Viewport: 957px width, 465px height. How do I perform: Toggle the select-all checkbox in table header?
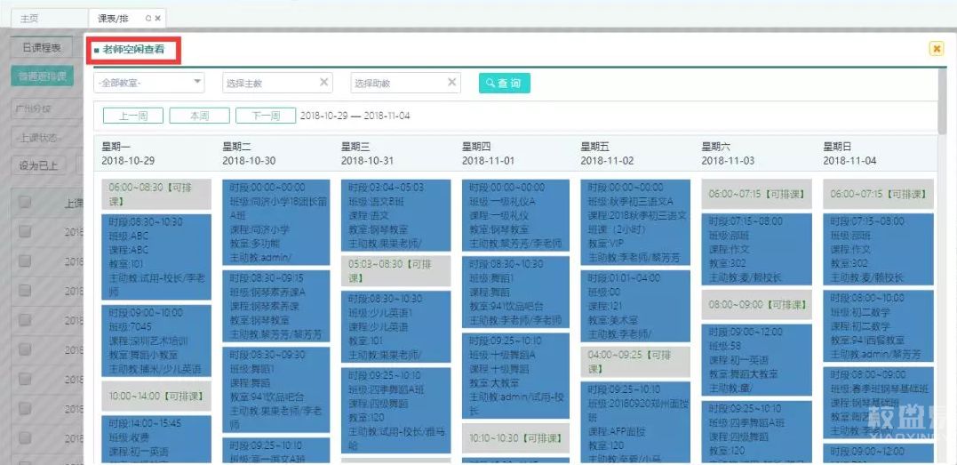25,203
